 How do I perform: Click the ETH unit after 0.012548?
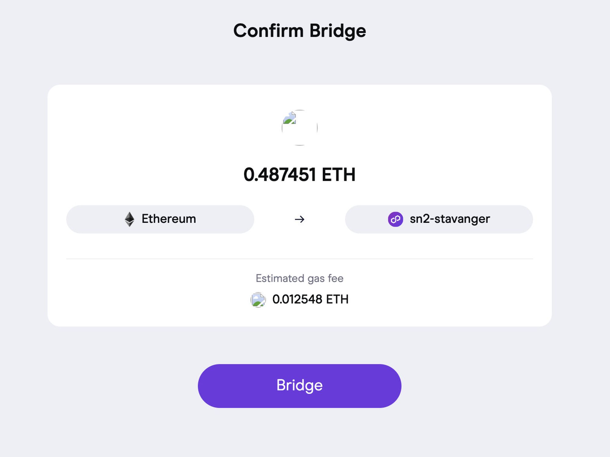(337, 299)
